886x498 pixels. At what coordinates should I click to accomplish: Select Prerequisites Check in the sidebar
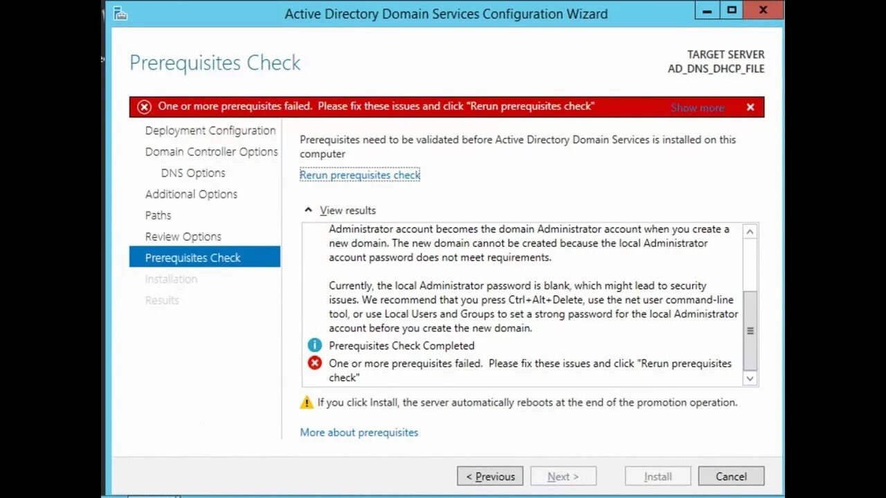tap(205, 257)
